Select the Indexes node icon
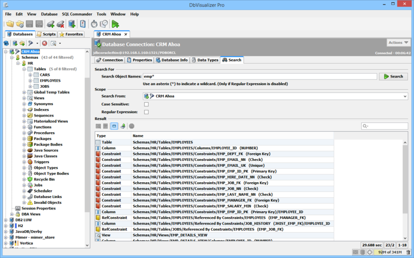Viewport: 414px width, 258px height. coord(30,109)
